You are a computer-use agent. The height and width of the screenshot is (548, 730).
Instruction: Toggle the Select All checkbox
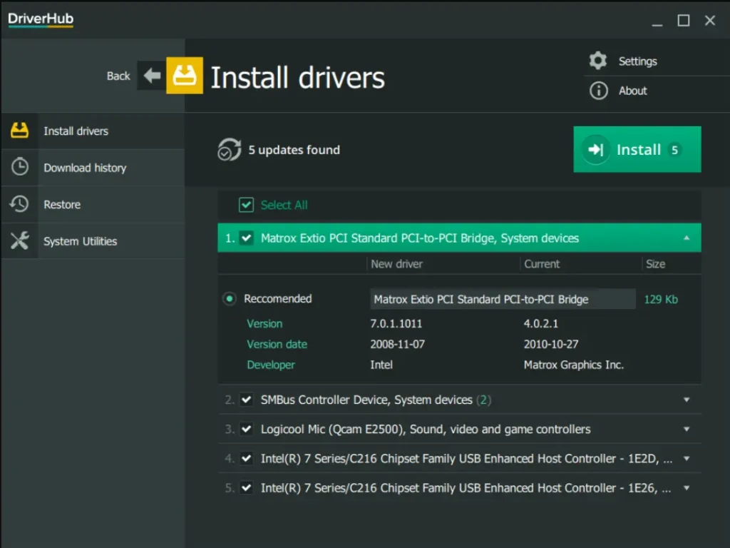pos(246,205)
